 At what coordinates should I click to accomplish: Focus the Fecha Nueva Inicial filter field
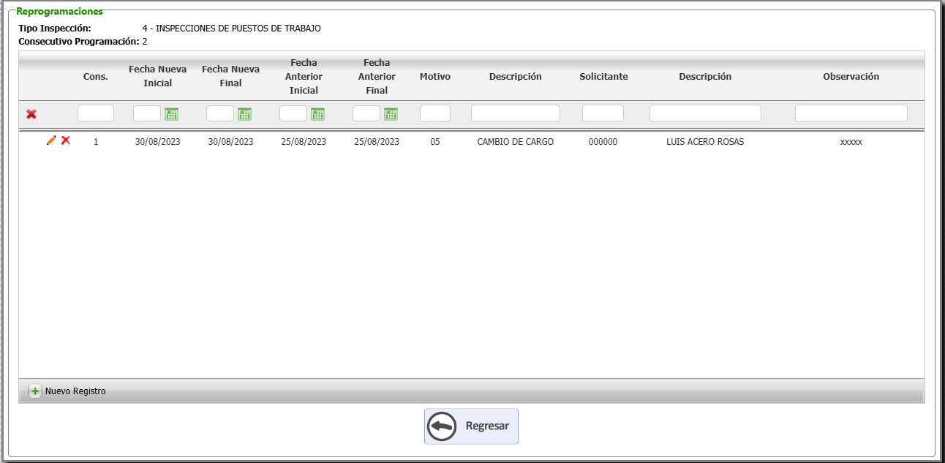pyautogui.click(x=147, y=113)
